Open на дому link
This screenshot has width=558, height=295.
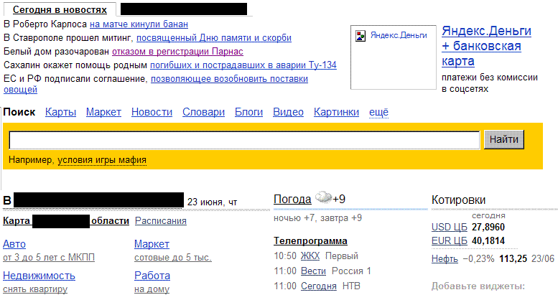click(x=152, y=289)
